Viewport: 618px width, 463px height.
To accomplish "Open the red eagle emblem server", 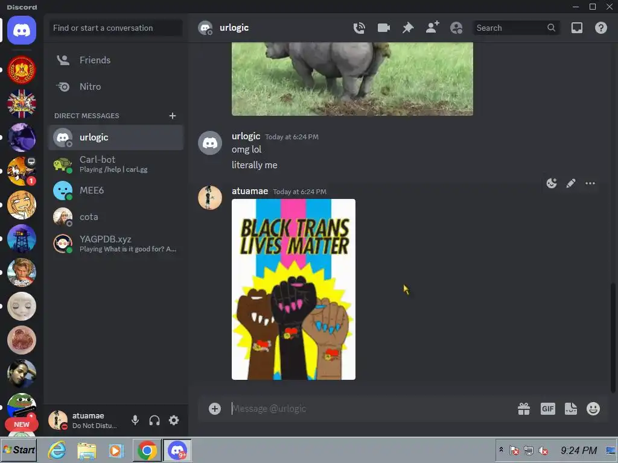I will click(x=22, y=70).
